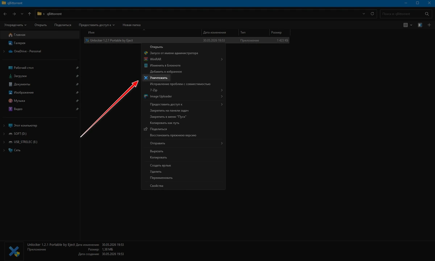Image resolution: width=435 pixels, height=261 pixels.
Task: Open recent locations dropdown chevron
Action: click(22, 14)
